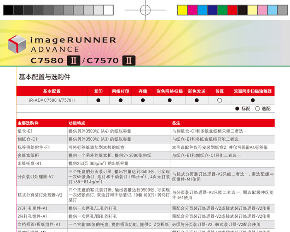The height and width of the screenshot is (232, 290).
Task: Select the red swatch in color bar
Action: click(232, 10)
